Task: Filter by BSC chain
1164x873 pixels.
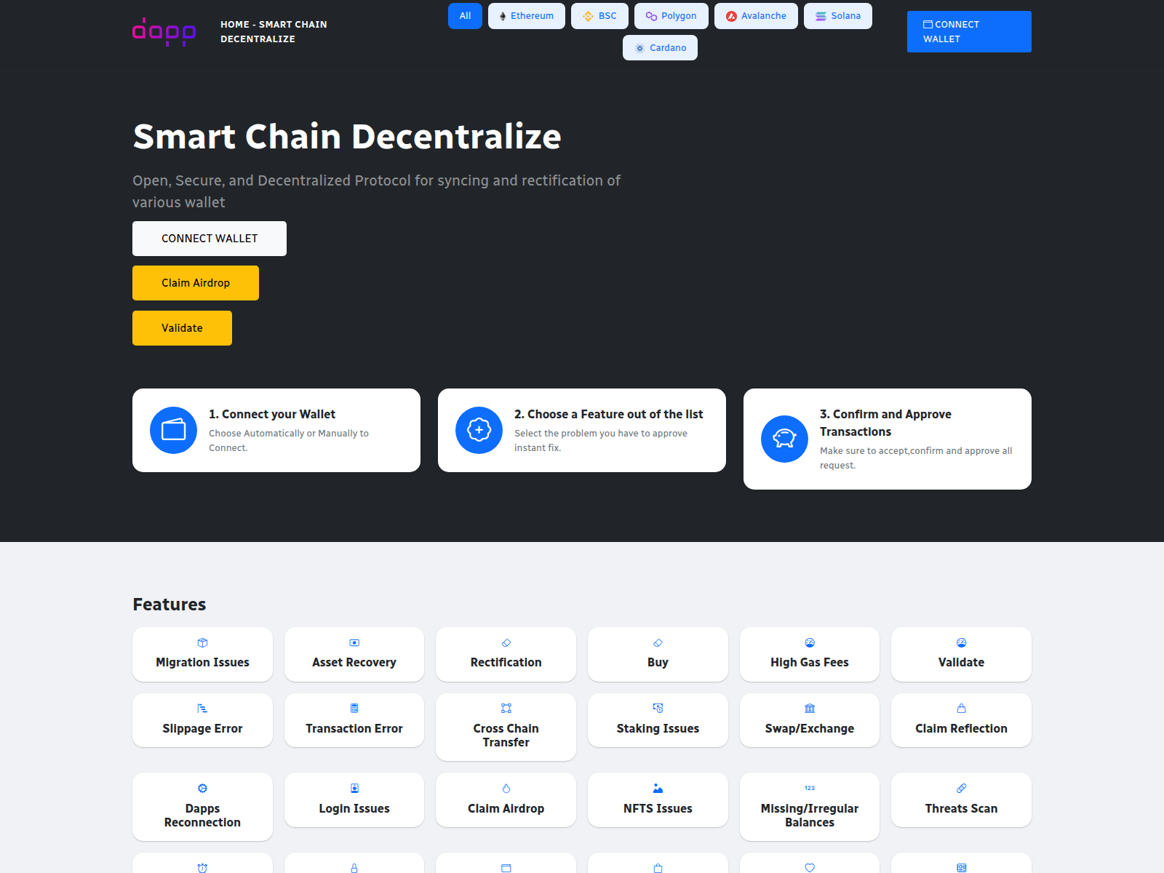Action: 599,16
